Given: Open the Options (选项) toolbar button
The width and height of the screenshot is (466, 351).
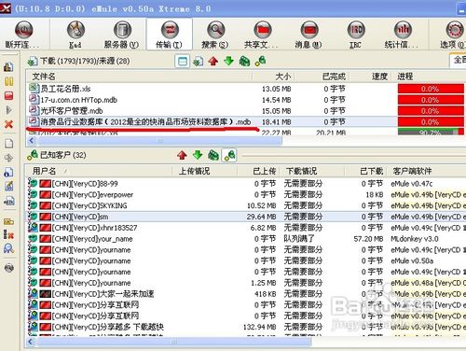Looking at the screenshot, I should 453,35.
